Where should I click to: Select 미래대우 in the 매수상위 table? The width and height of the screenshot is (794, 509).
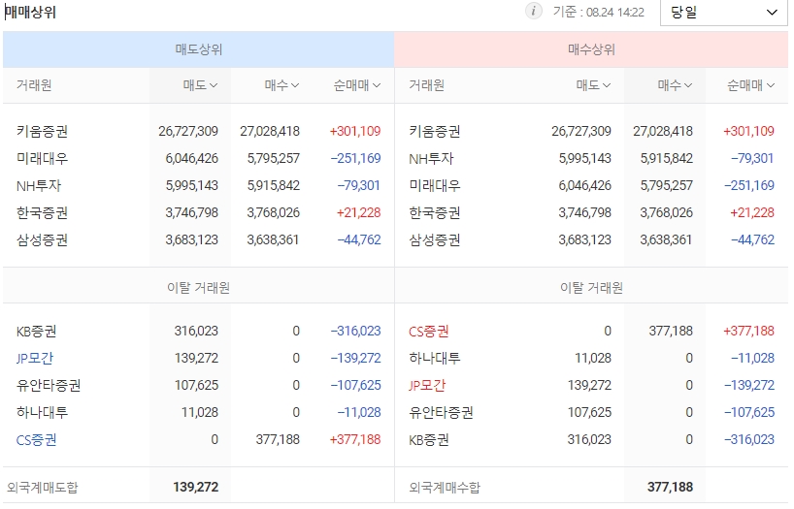tap(435, 186)
